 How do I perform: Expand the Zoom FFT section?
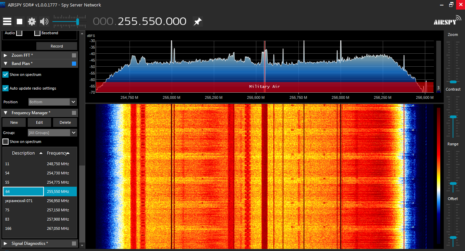[x=5, y=55]
